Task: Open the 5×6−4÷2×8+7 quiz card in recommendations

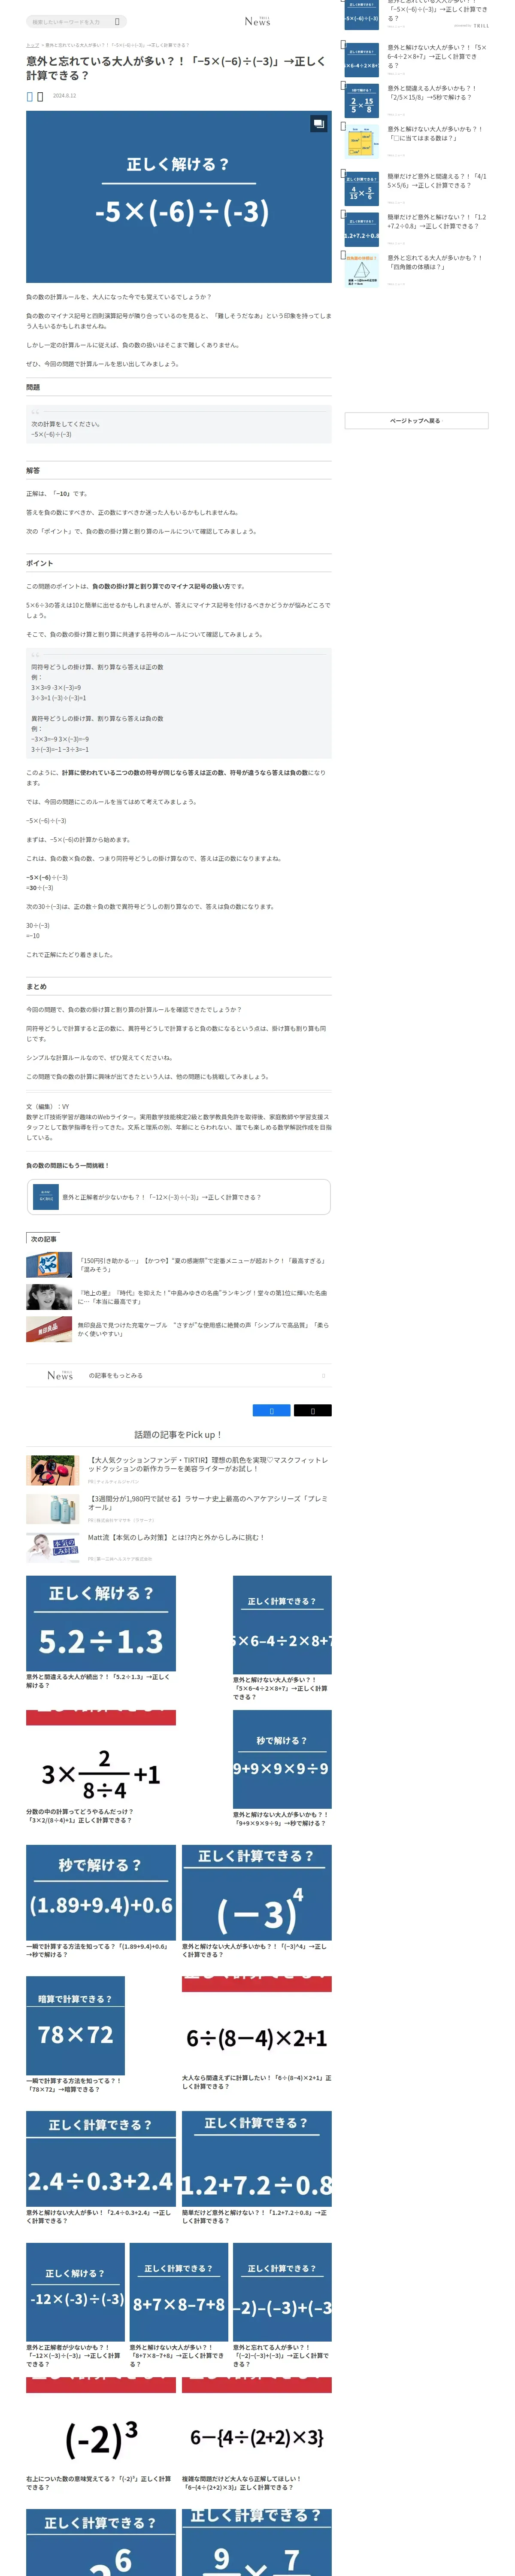Action: click(282, 1638)
